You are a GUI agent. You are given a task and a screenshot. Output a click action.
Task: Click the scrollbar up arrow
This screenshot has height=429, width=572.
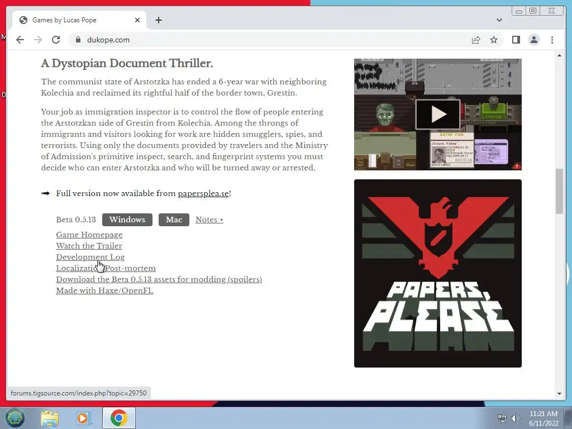pos(559,55)
